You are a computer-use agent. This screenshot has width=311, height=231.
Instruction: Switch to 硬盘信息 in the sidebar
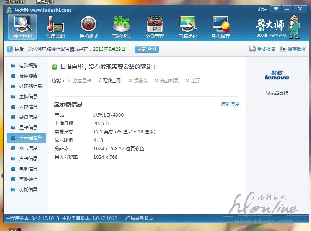[x=28, y=117]
